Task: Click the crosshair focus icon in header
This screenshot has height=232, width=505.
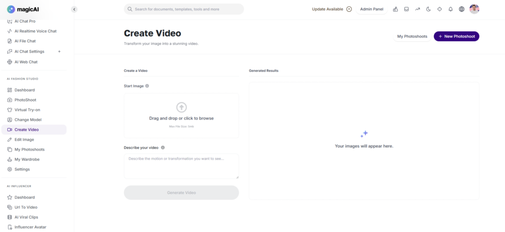Action: 439,9
